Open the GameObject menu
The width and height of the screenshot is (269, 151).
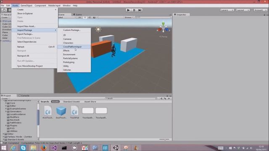pyautogui.click(x=26, y=5)
